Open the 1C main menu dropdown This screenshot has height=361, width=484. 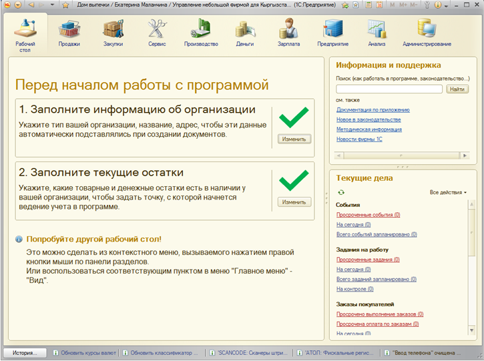[x=18, y=5]
